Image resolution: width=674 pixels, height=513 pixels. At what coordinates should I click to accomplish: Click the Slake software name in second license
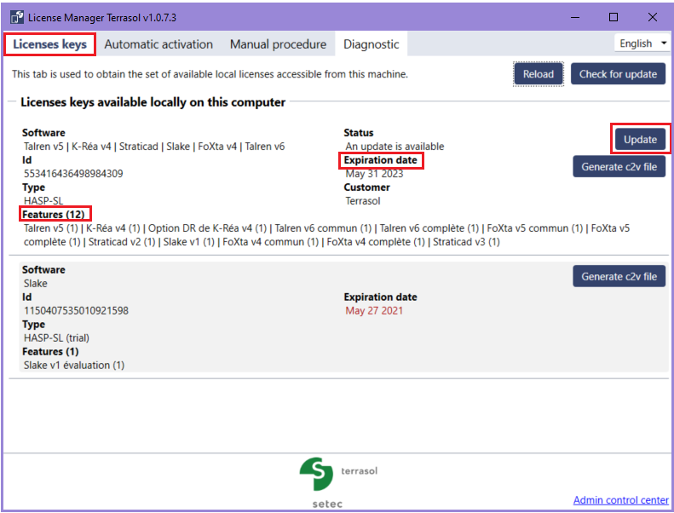point(35,284)
